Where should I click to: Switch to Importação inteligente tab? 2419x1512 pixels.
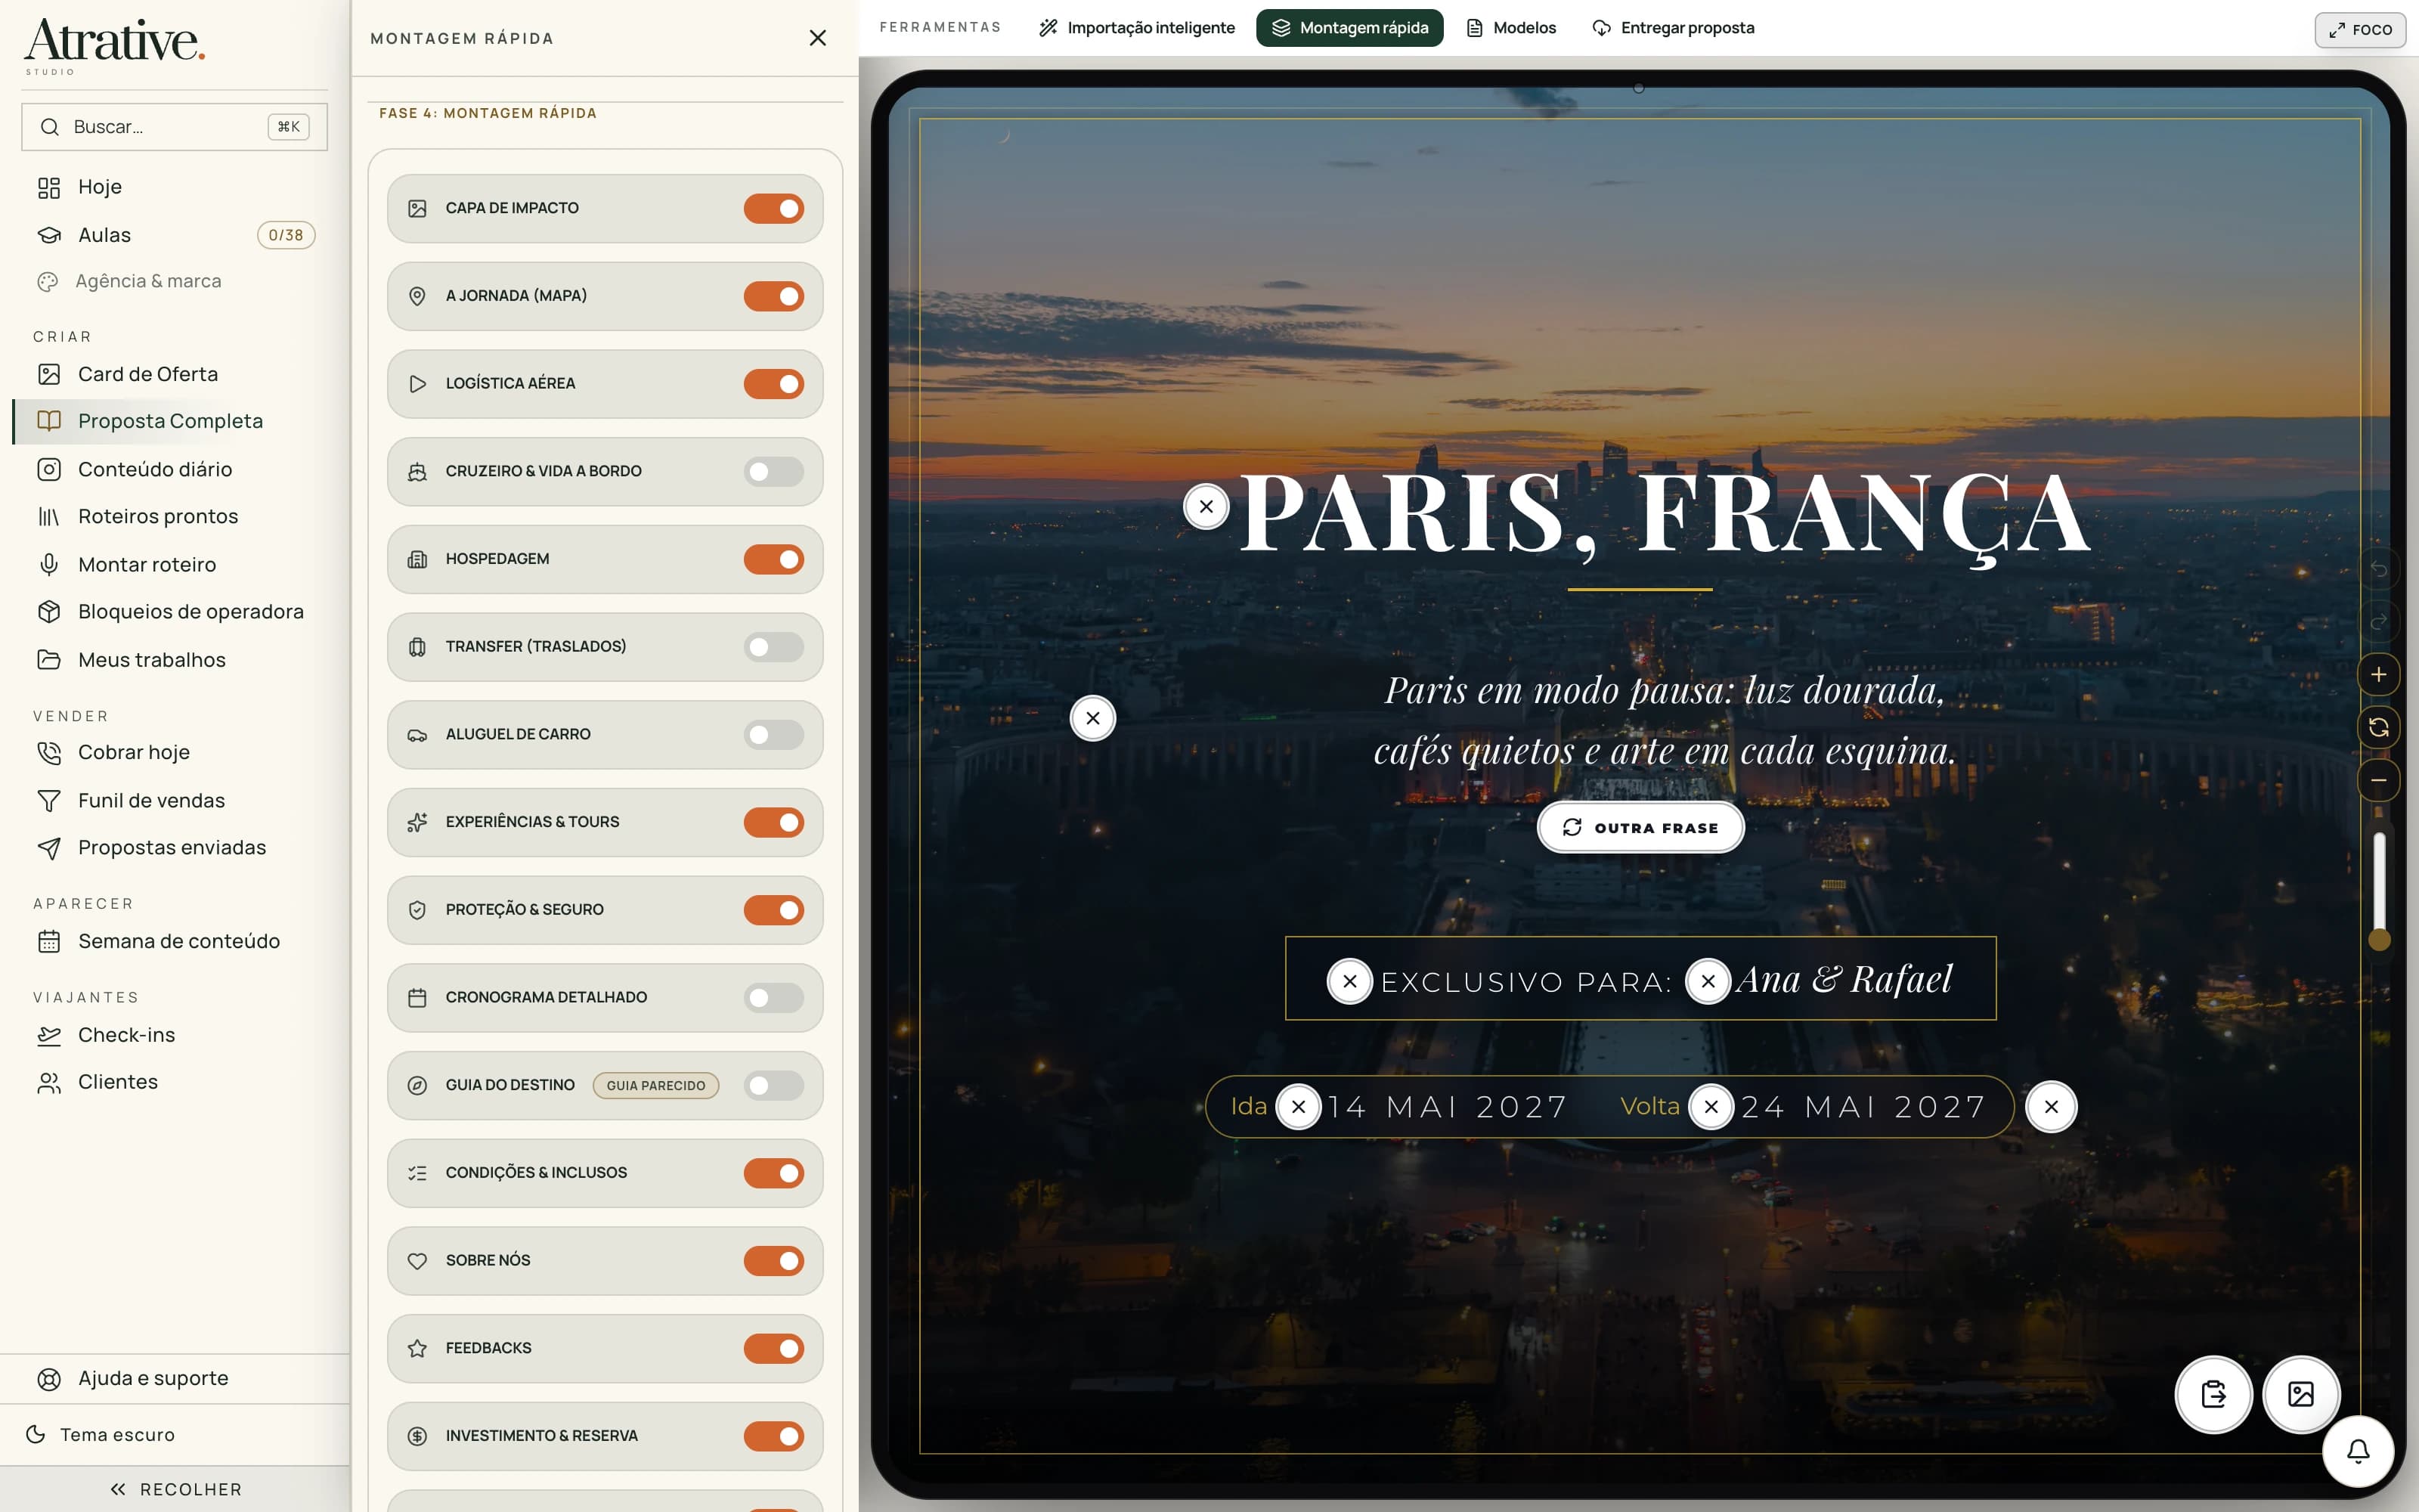click(x=1136, y=28)
